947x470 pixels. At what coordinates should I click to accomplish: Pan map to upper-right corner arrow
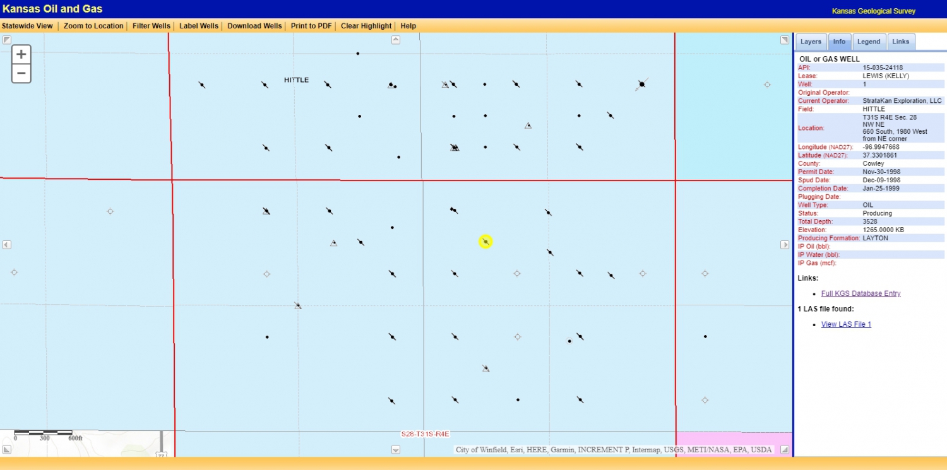coord(785,40)
